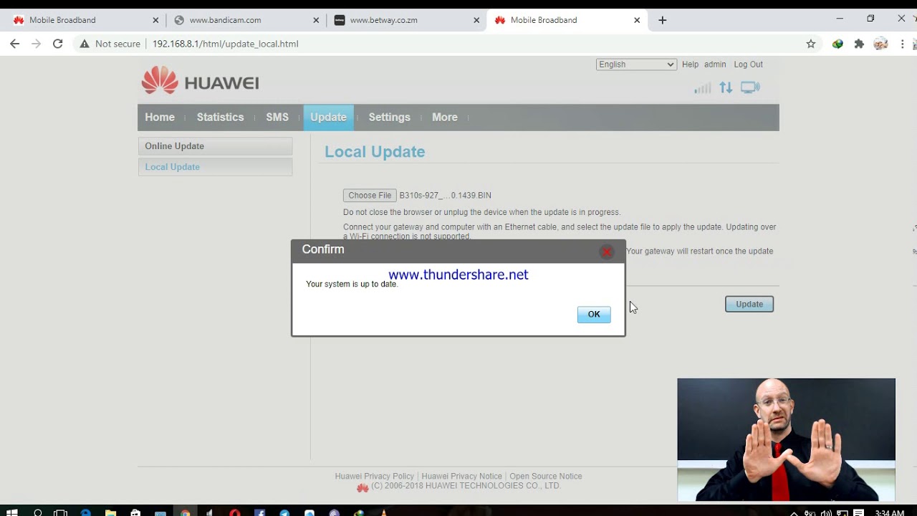The image size is (917, 516).
Task: Open Microsoft Edge from the taskbar
Action: coord(86,512)
